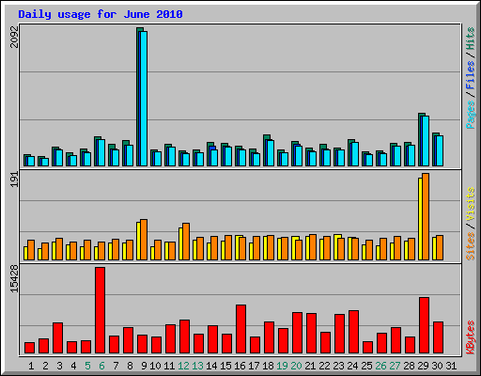This screenshot has width=481, height=376.
Task: Click green day label 26 on the x-axis
Action: [x=380, y=366]
